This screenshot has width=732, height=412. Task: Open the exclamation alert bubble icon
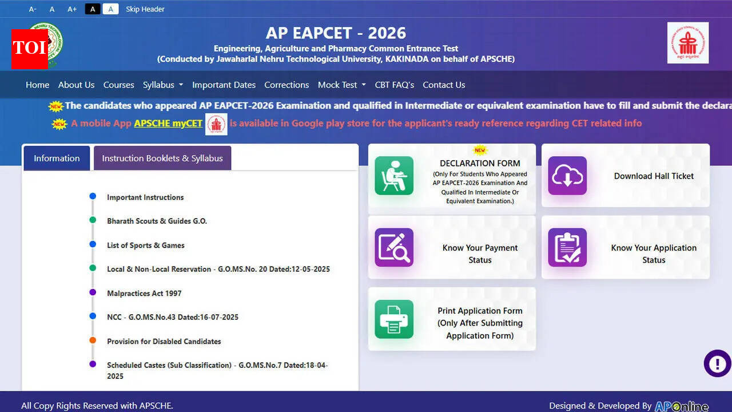[x=717, y=363]
